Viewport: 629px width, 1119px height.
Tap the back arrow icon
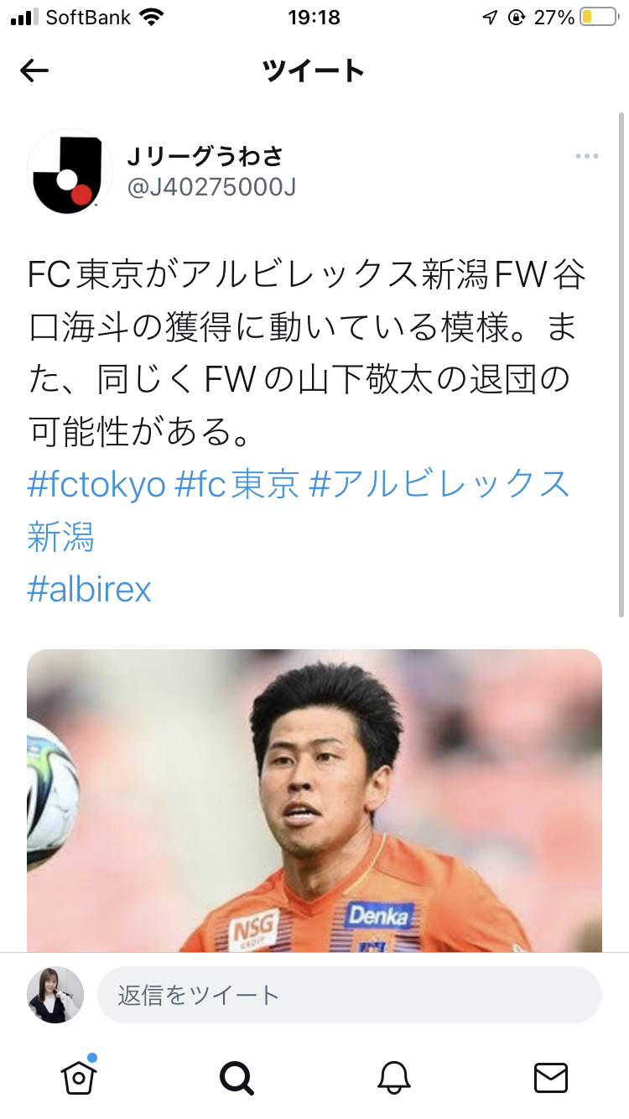pos(34,71)
